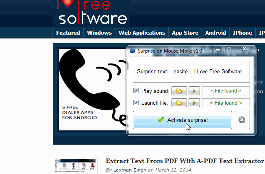Screen dimensions: 265x174
Task: Test launch file with green play icon
Action: pos(193,103)
